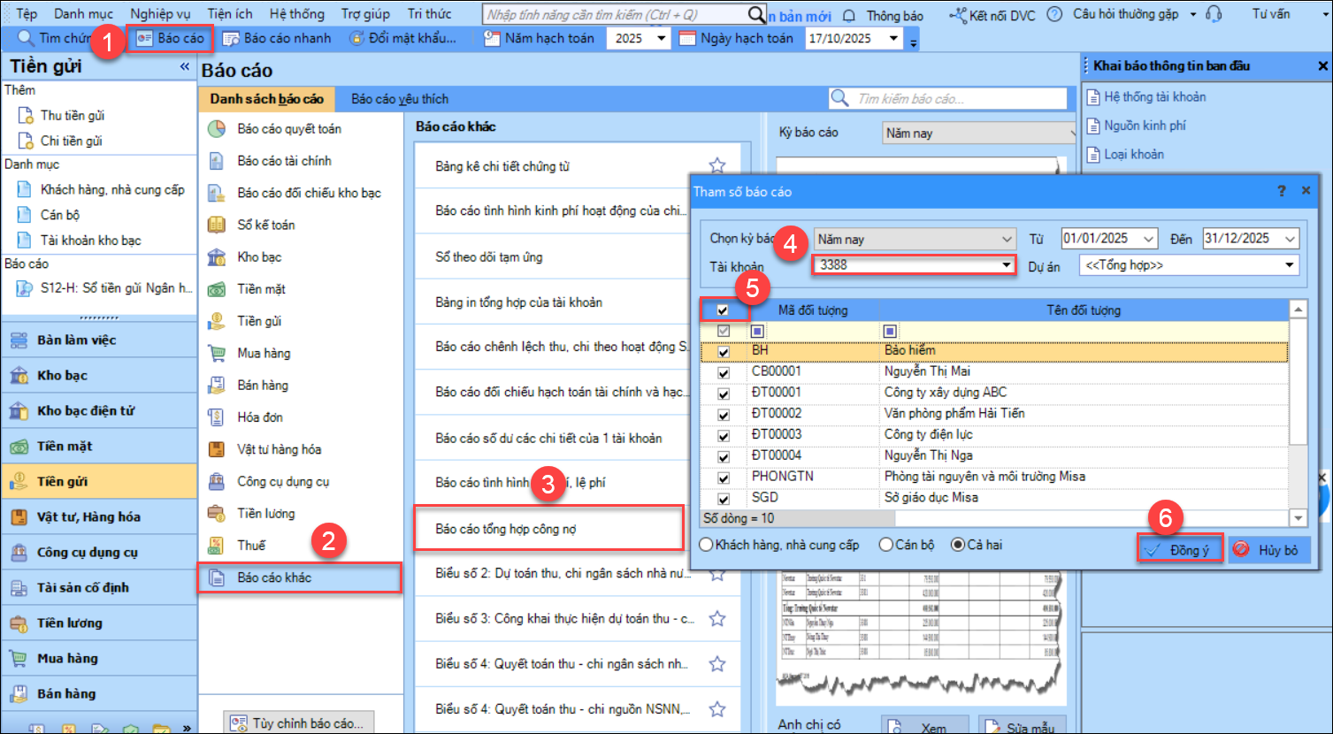Collapse the Tiền gửi sidebar panel

point(185,66)
